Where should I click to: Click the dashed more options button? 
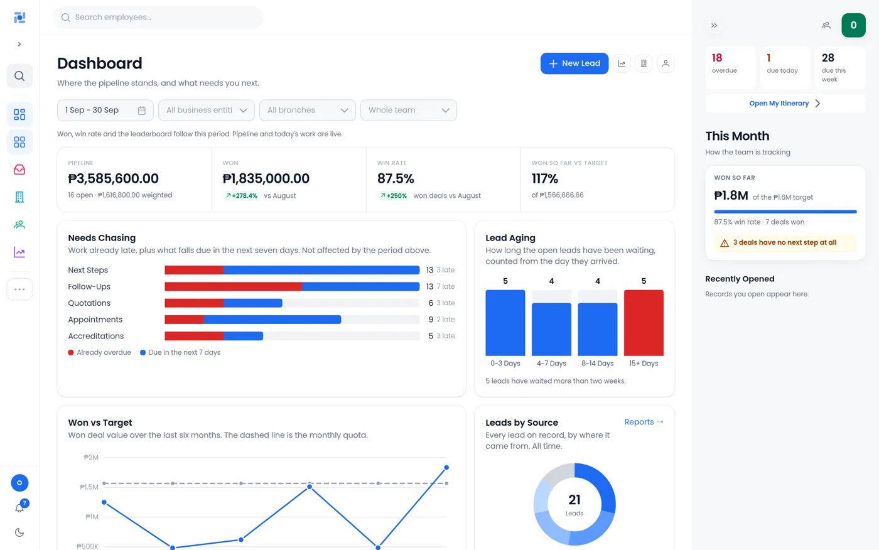tap(19, 289)
